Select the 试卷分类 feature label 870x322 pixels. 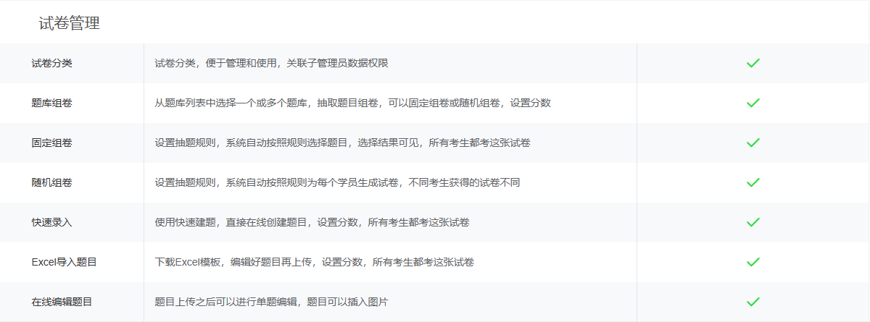coord(51,63)
